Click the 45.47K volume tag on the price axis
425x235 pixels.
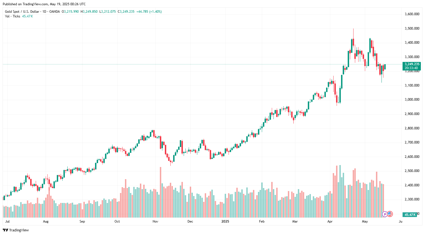point(410,215)
